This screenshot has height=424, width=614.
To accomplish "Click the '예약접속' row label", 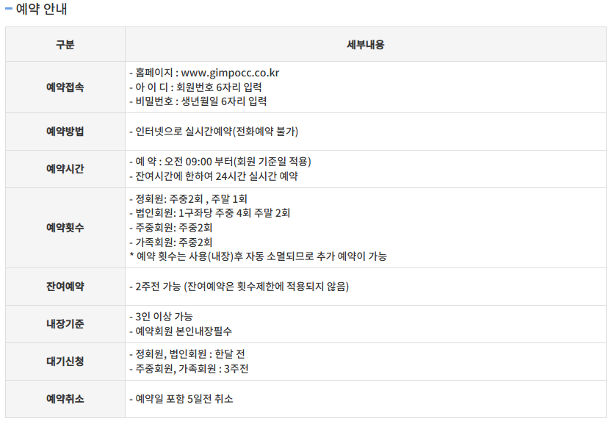I will tap(65, 87).
